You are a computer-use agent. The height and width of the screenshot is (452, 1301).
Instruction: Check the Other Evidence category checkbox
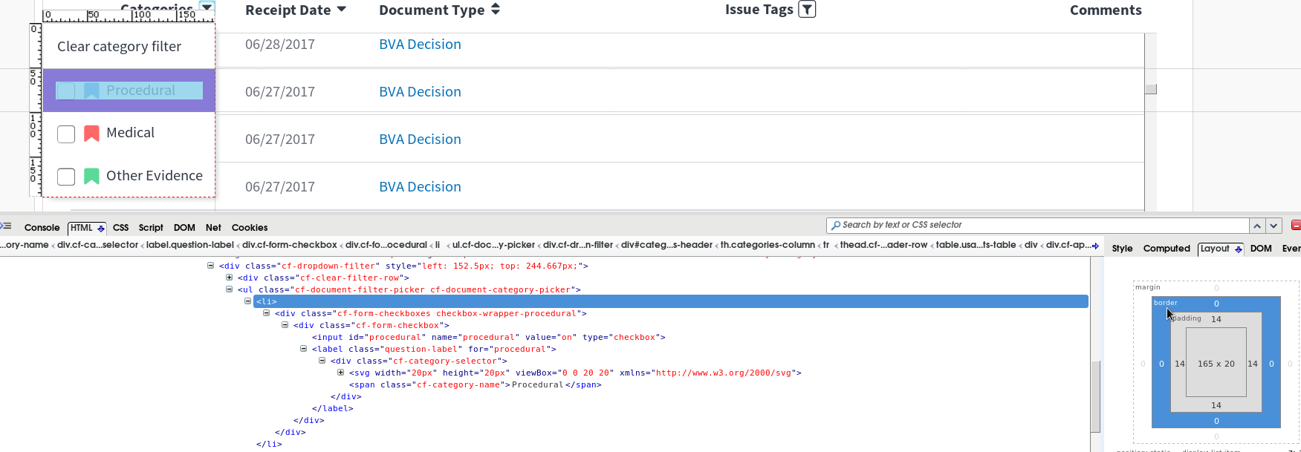click(66, 177)
